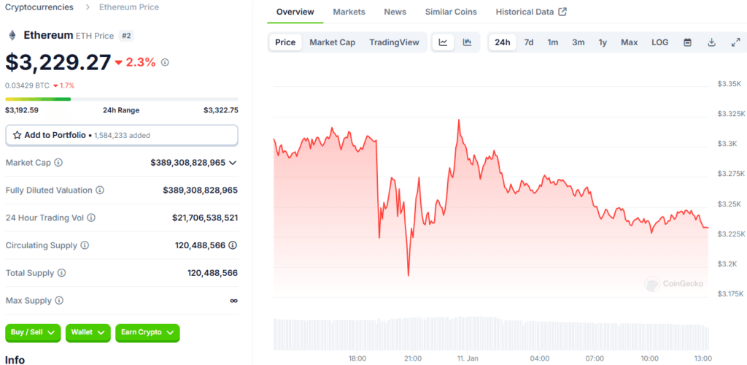Click the $21,706,538,521 trading volume value
Viewport: 747px width, 365px height.
click(x=205, y=218)
